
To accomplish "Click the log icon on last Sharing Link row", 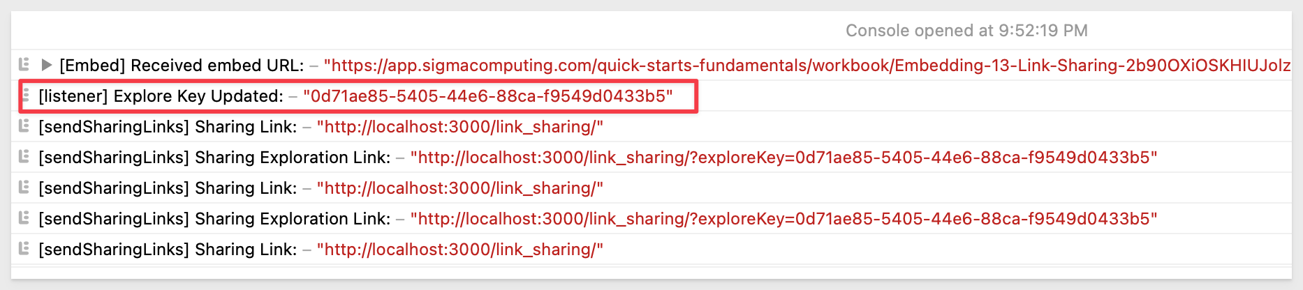I will coord(24,249).
